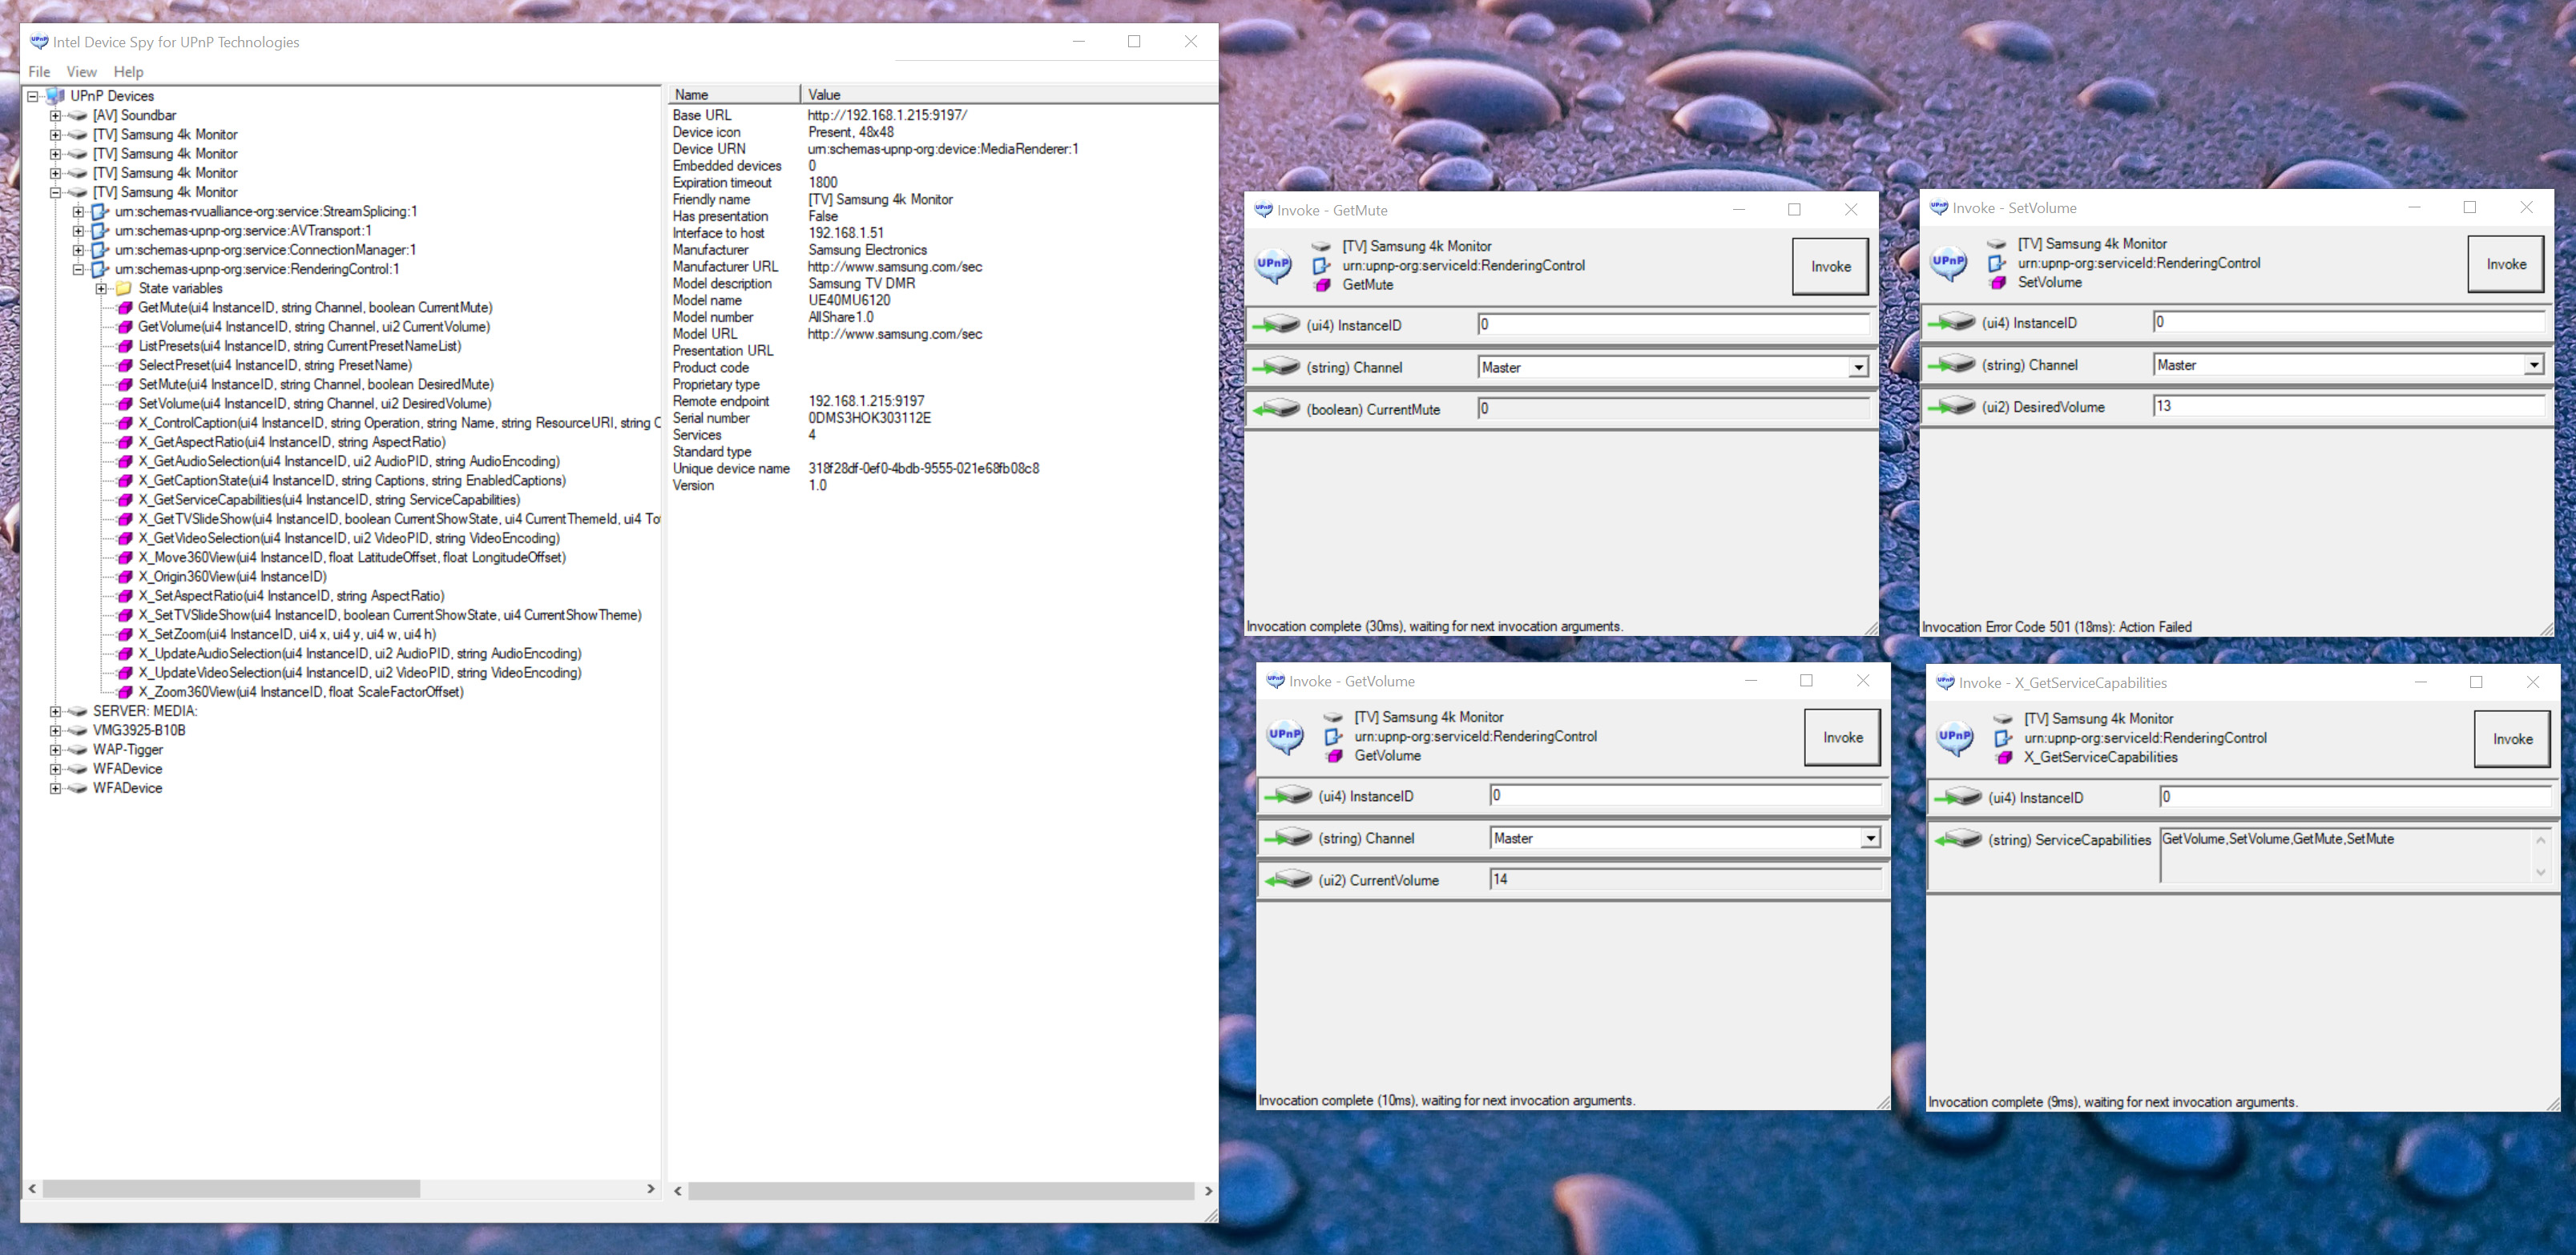Click the large UPnP logo in GetMute window
The image size is (2576, 1255).
1273,266
